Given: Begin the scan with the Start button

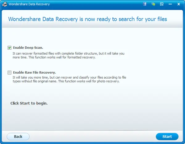Looking at the screenshot, I should [167, 137].
